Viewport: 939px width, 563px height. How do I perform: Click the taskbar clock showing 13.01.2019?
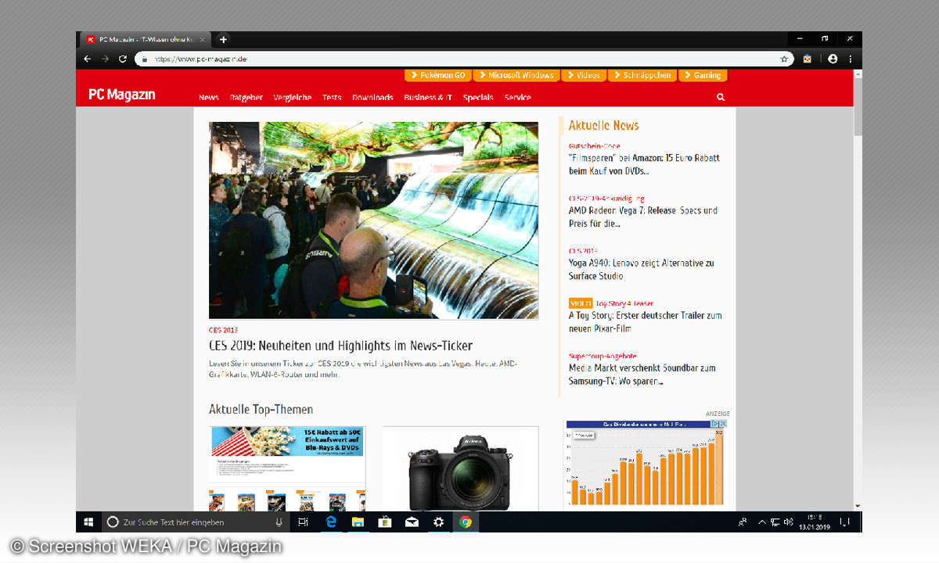(816, 522)
